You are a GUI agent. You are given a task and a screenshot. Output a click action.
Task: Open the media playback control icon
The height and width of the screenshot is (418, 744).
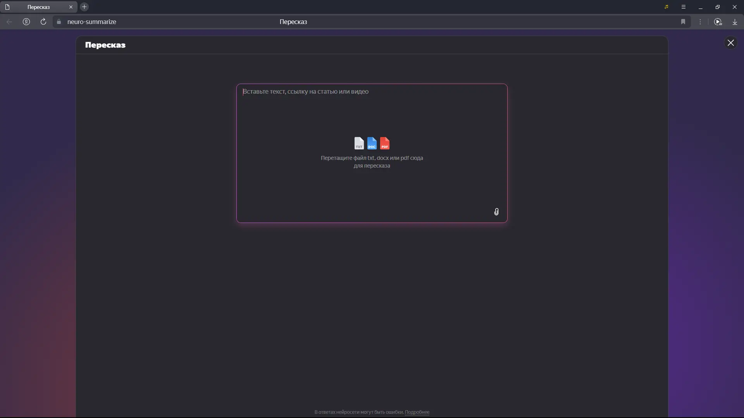(718, 22)
